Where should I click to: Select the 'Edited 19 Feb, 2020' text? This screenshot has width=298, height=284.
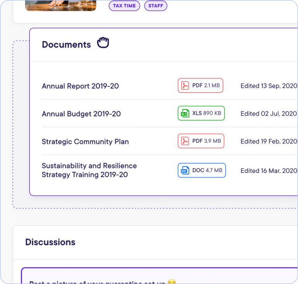coord(269,142)
